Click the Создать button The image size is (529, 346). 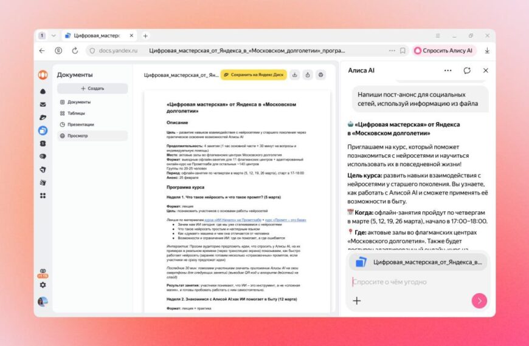(92, 88)
